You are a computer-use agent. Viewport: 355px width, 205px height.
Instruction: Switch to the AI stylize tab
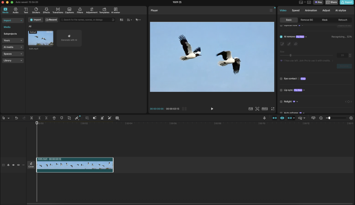340,10
